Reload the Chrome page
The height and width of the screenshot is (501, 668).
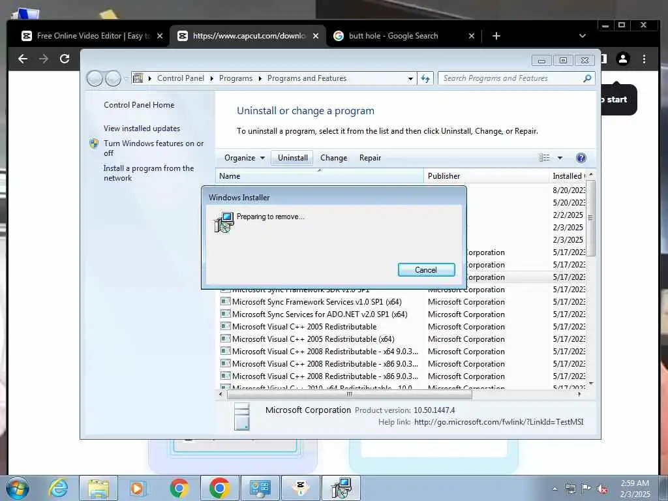(x=65, y=59)
